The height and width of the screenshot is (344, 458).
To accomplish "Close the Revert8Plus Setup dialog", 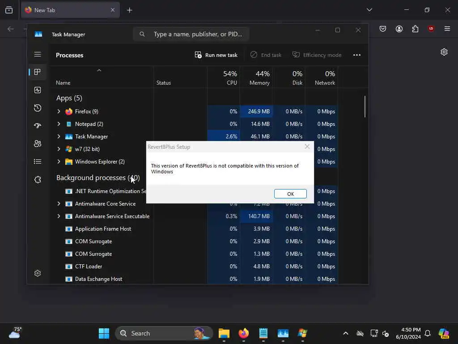I will click(x=307, y=146).
